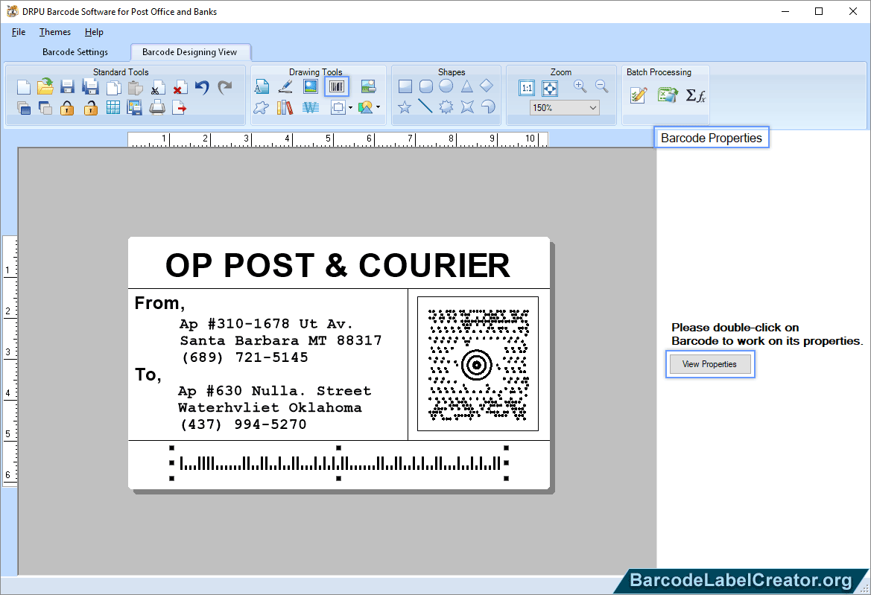Select the 'From,' label text

click(x=159, y=304)
